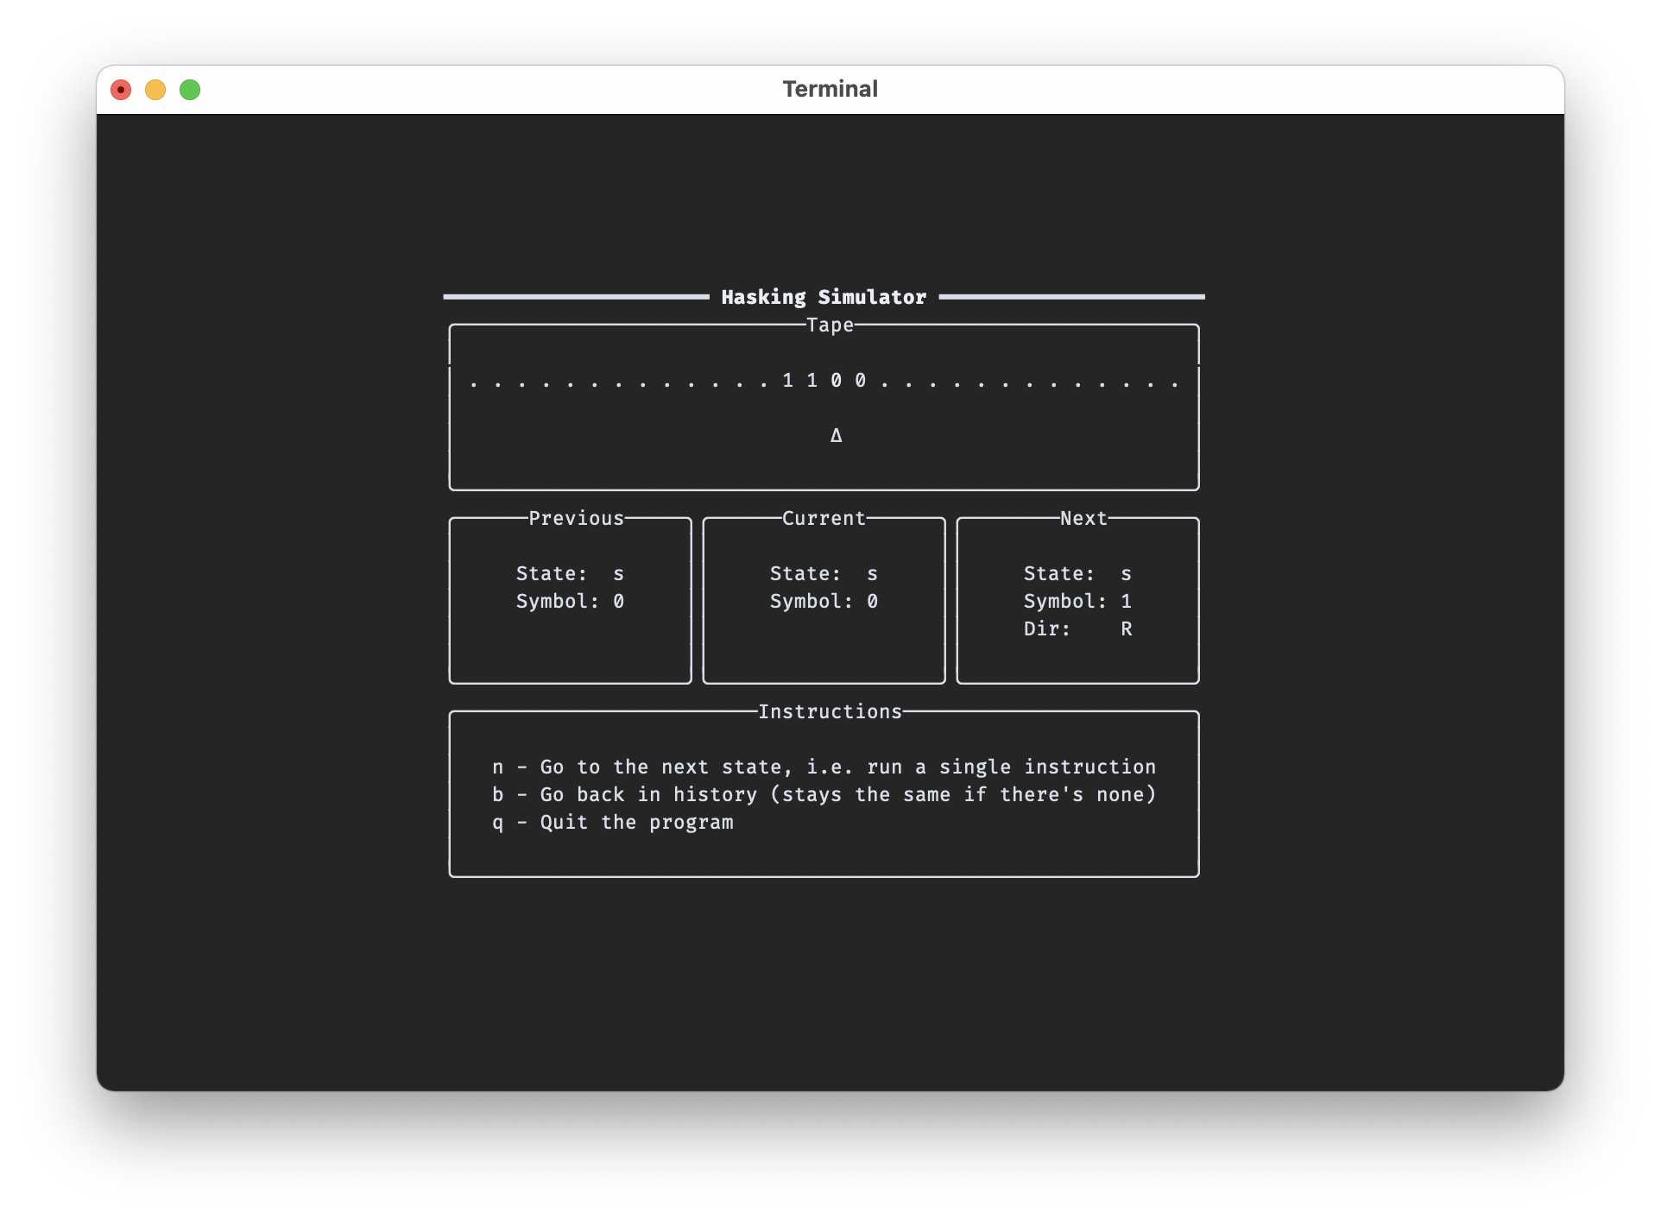
Task: Click 'State: s' in Next panel
Action: click(1077, 574)
